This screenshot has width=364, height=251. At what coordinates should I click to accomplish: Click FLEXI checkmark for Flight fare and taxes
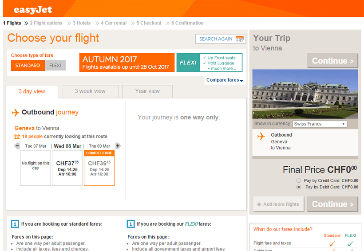350,243
